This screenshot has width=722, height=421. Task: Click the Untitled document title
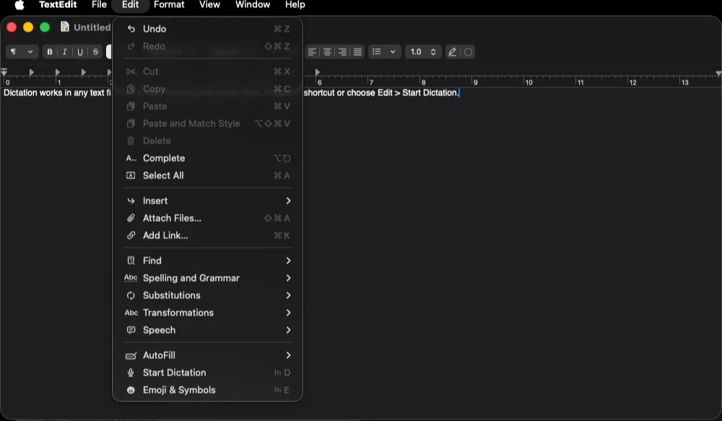coord(92,27)
